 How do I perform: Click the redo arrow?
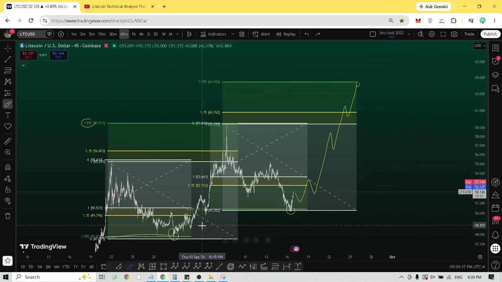pos(318,34)
